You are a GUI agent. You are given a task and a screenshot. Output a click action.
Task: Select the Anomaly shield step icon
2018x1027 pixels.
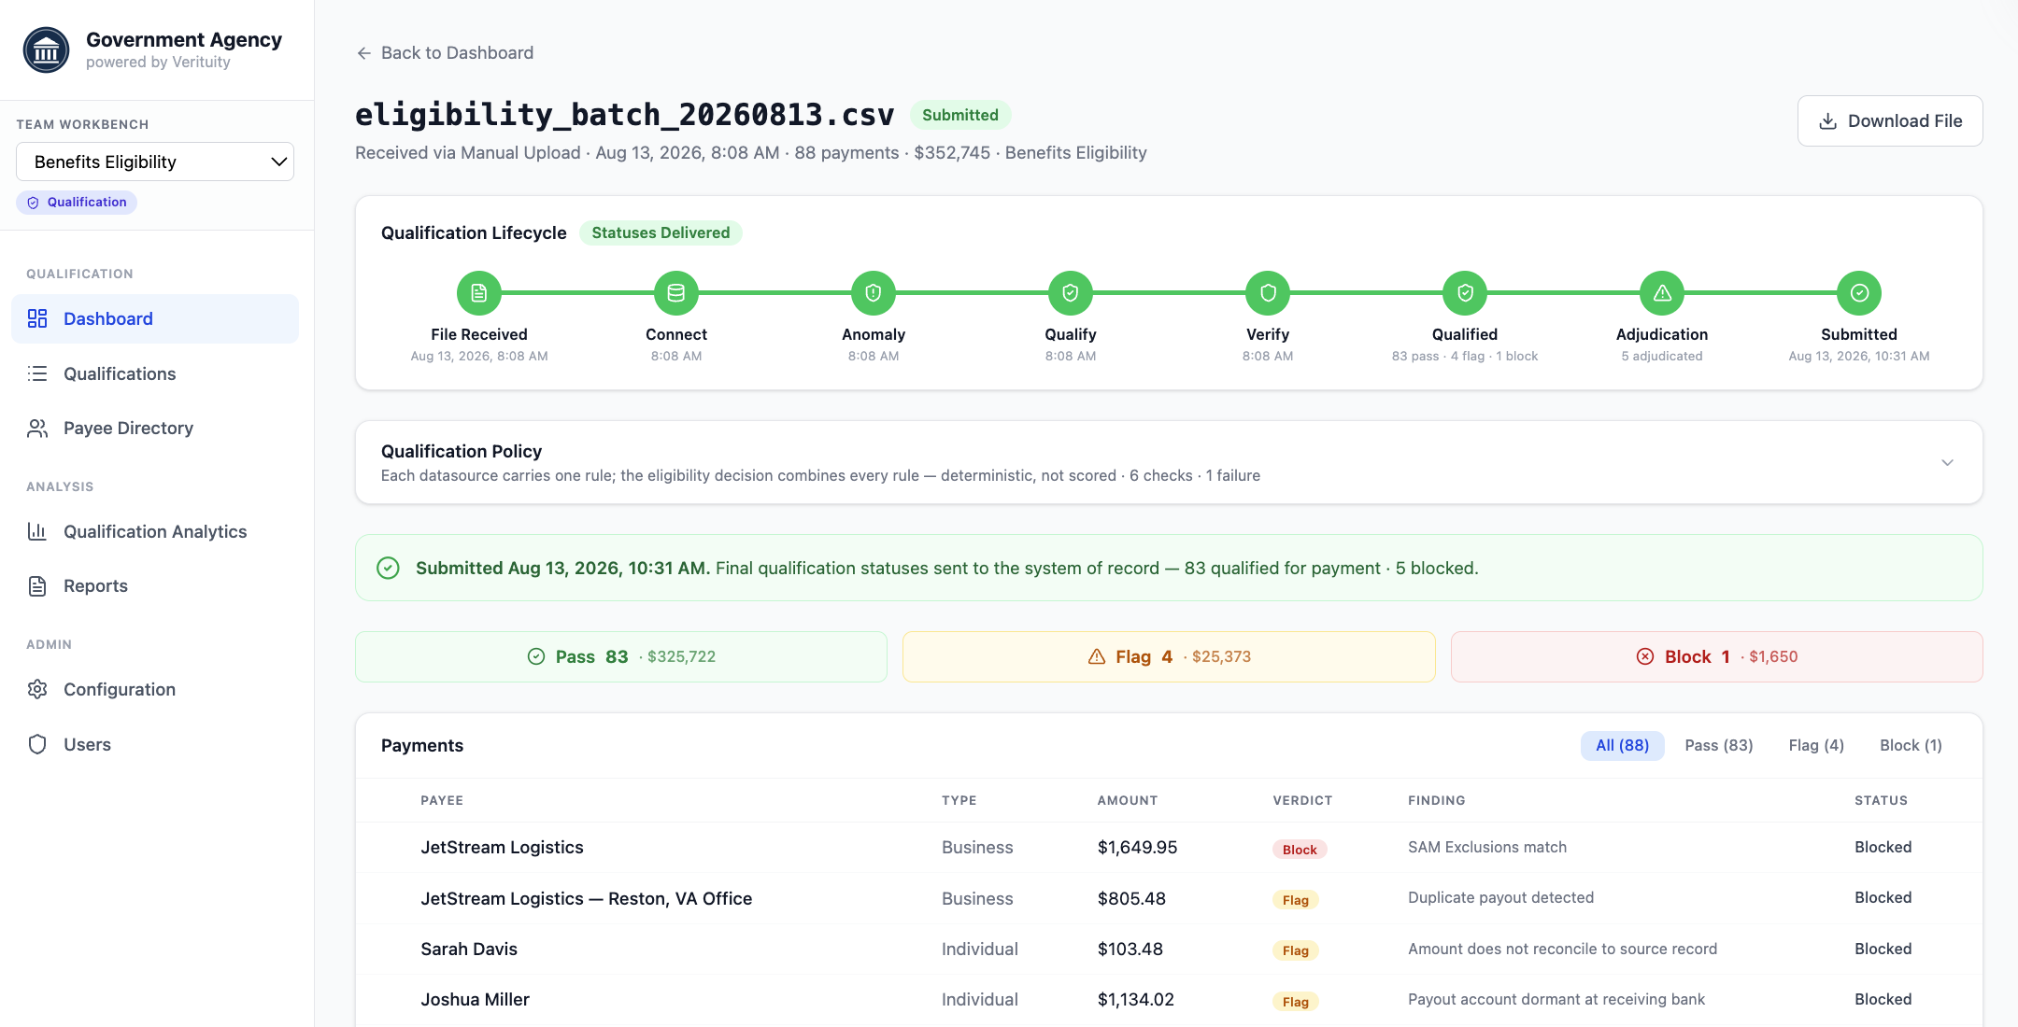(x=874, y=293)
